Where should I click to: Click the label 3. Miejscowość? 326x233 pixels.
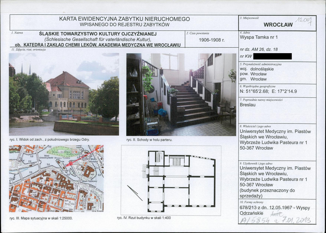click(249, 18)
